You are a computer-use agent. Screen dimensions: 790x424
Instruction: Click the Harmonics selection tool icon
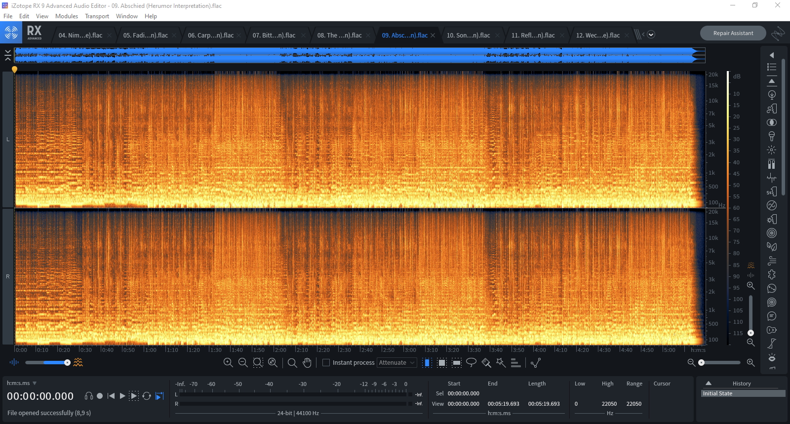pyautogui.click(x=515, y=363)
